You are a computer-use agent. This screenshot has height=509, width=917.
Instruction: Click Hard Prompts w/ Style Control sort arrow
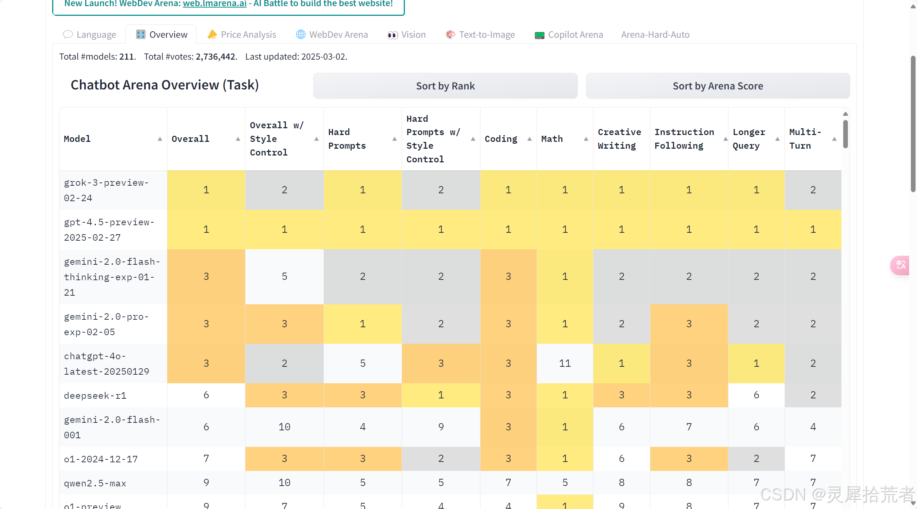[473, 139]
